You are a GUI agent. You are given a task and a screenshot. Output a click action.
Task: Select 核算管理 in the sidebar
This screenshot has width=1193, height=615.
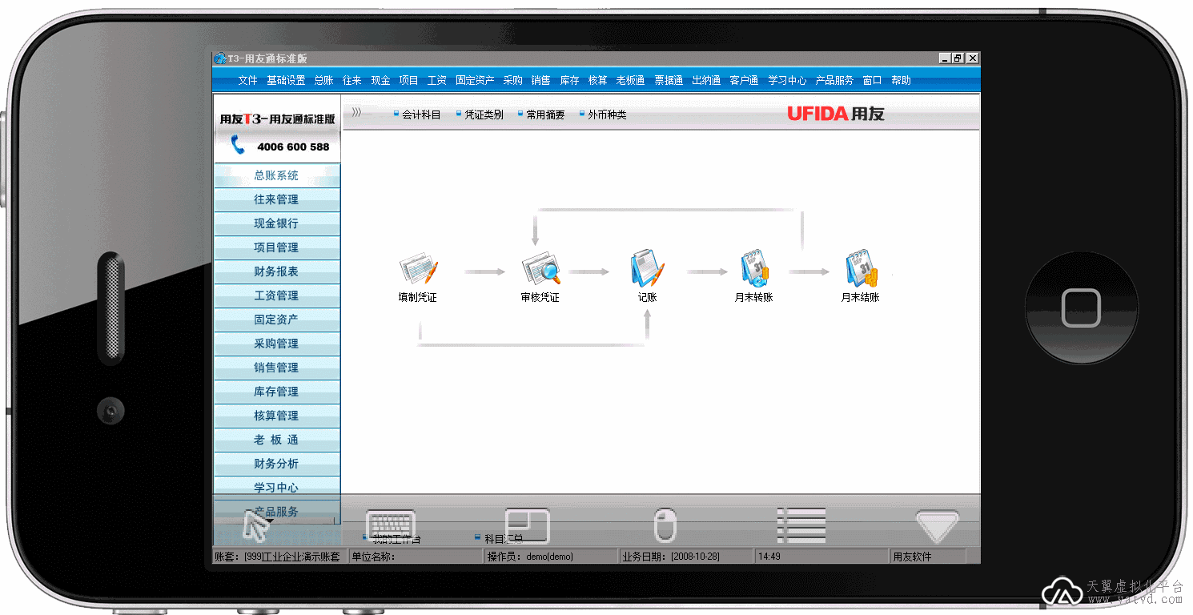pyautogui.click(x=276, y=416)
